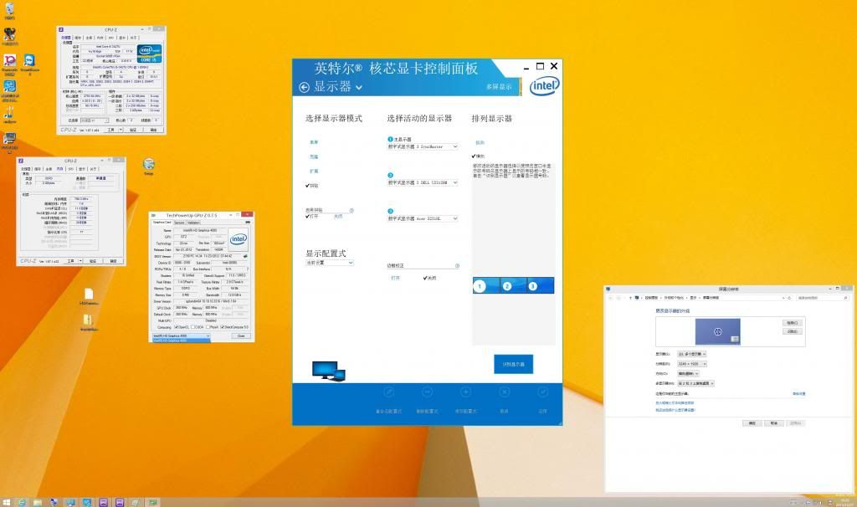857x507 pixels.
Task: Toggle the OpenCL checkbox in GPU-Z
Action: (x=176, y=327)
